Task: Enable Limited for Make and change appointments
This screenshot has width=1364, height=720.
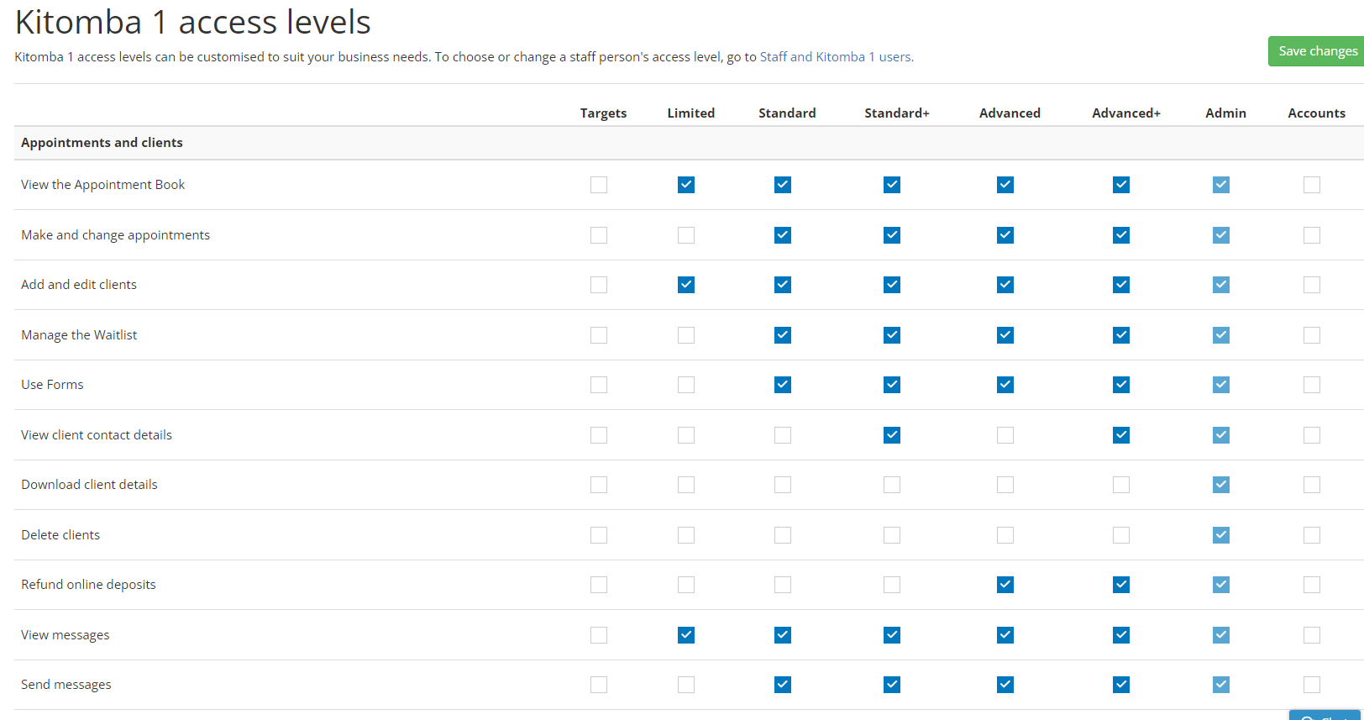Action: click(x=686, y=235)
